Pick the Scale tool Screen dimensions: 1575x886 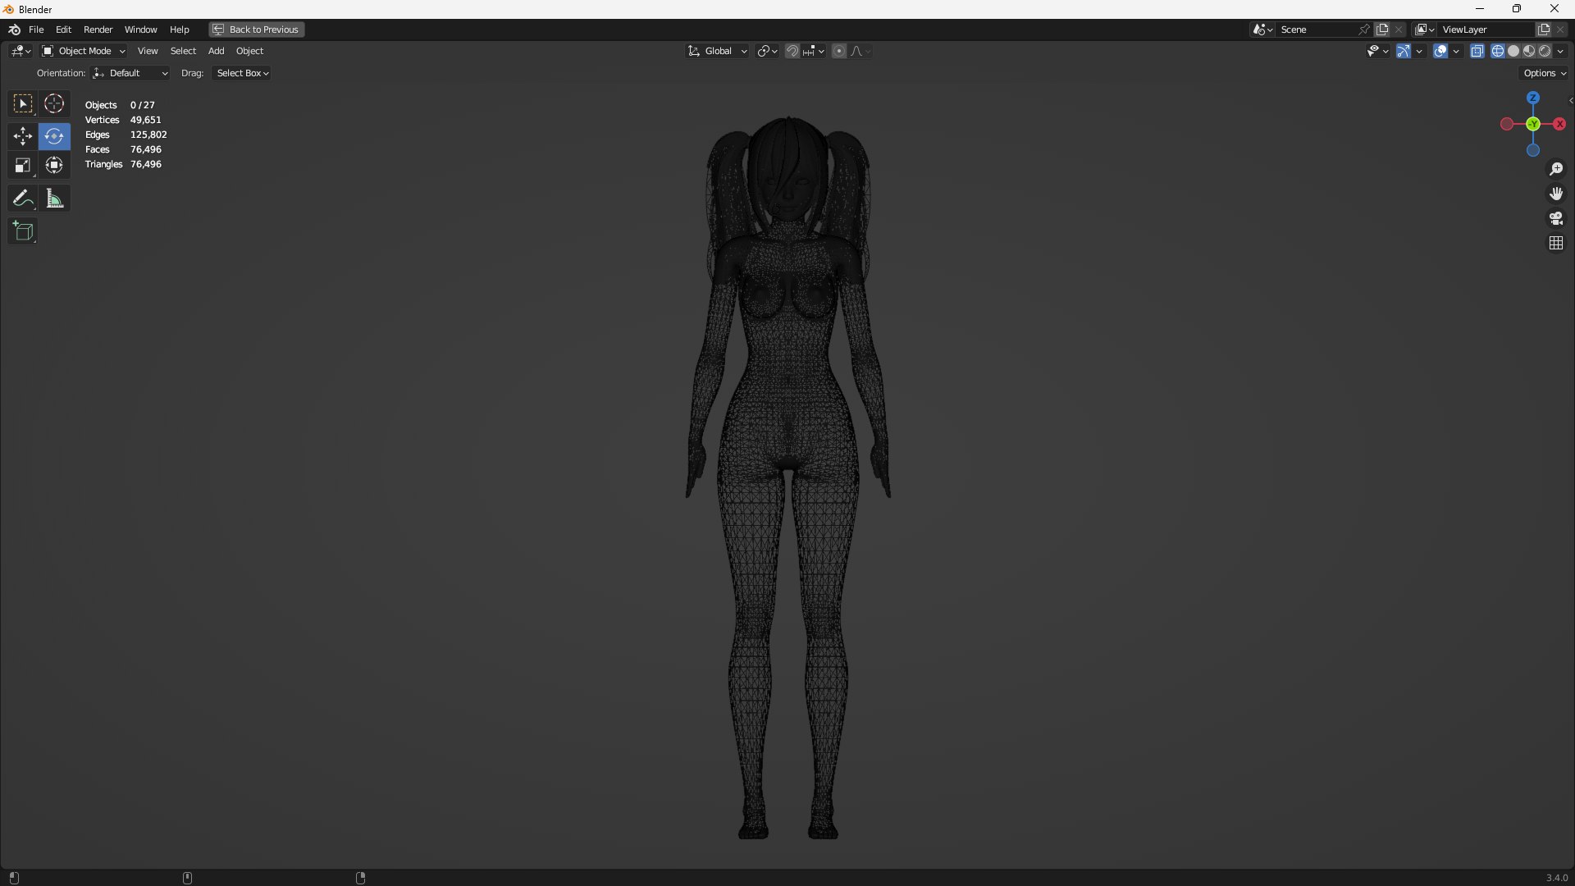click(23, 166)
